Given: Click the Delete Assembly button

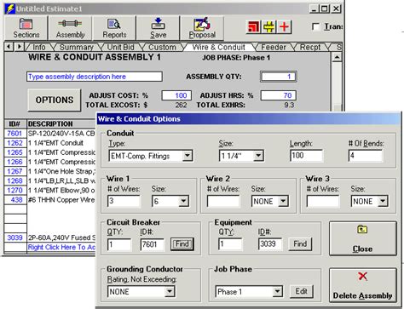Looking at the screenshot, I should coord(363,285).
